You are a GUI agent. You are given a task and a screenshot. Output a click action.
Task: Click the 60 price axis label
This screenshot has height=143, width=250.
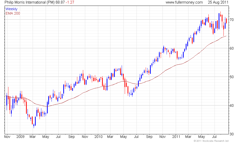click(232, 48)
